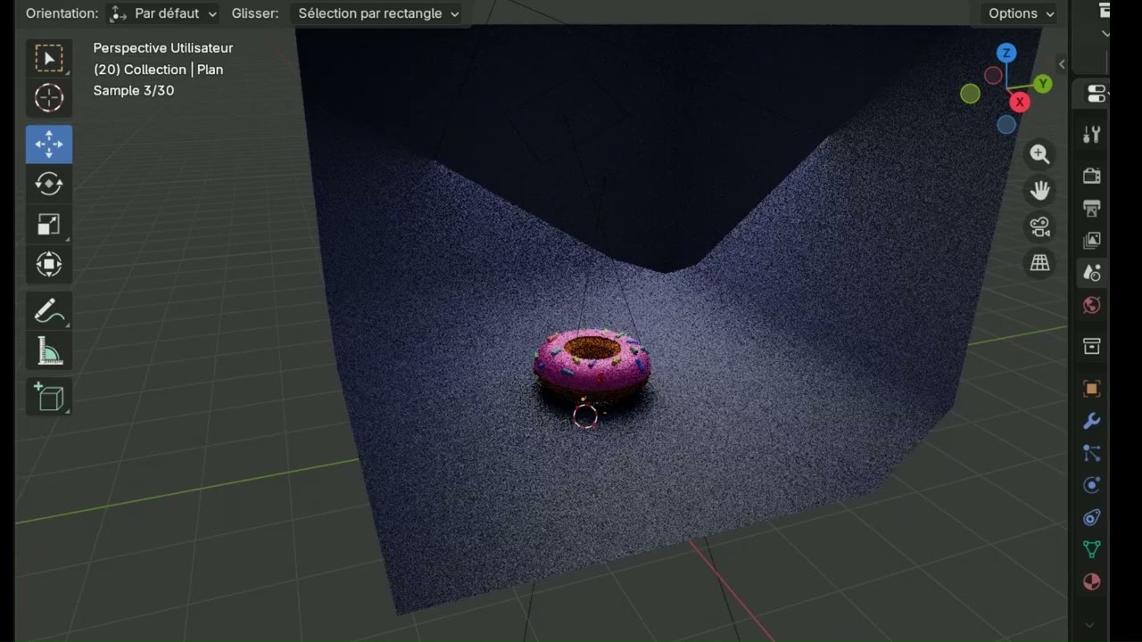Image resolution: width=1142 pixels, height=642 pixels.
Task: Open the Scene properties tab
Action: [1092, 273]
